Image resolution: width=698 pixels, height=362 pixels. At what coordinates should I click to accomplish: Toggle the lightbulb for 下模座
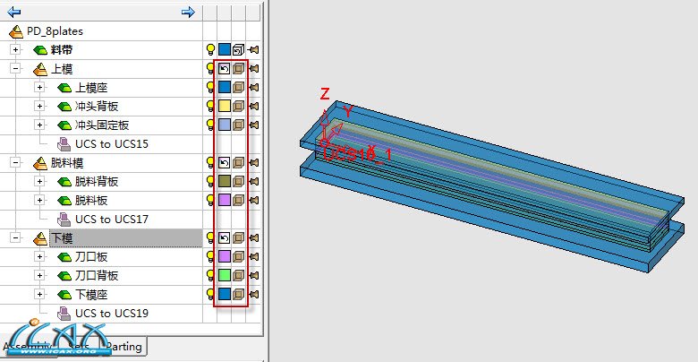210,294
